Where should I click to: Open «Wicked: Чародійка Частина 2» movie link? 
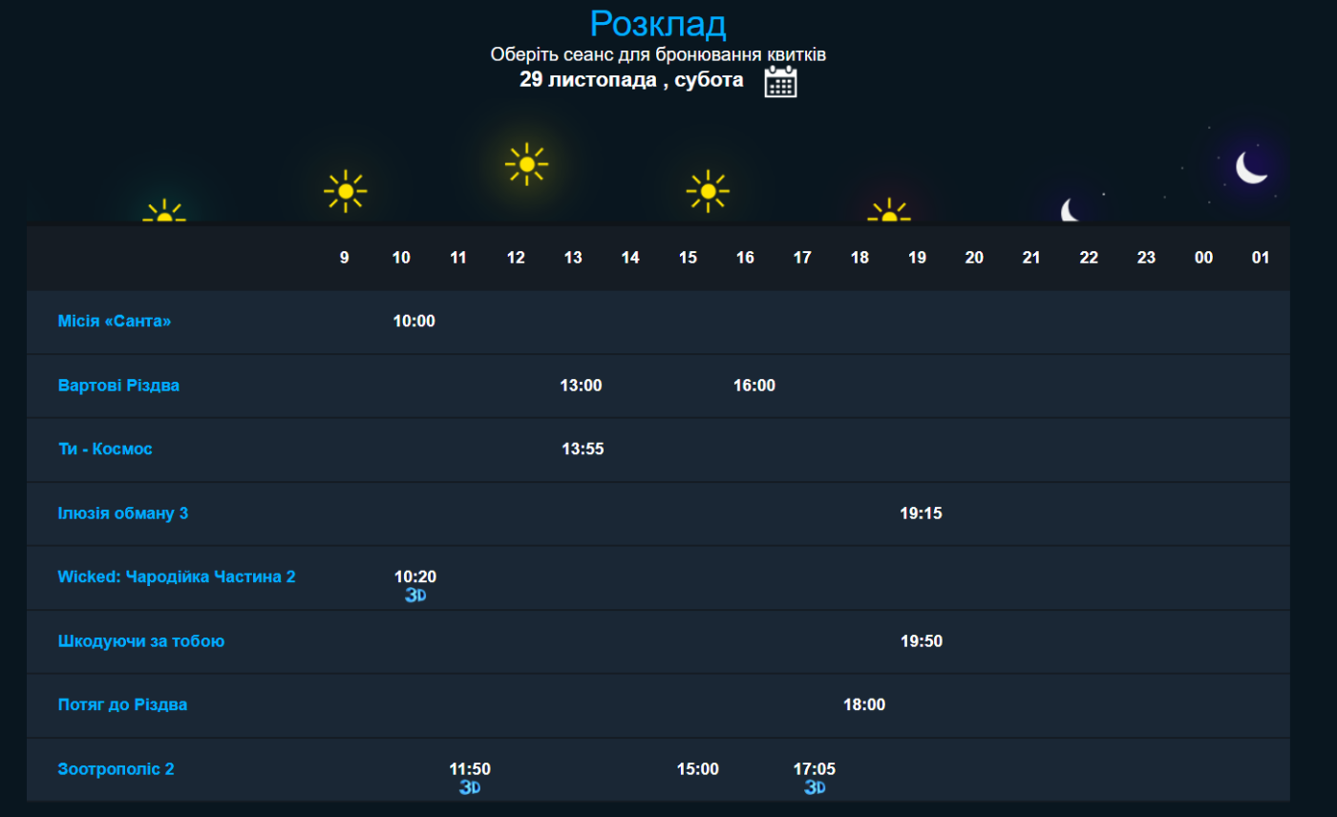click(x=177, y=576)
